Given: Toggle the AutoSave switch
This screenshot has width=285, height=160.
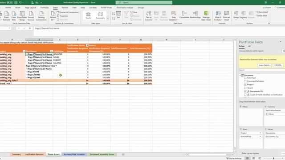Looking at the screenshot, I should click(10, 3).
